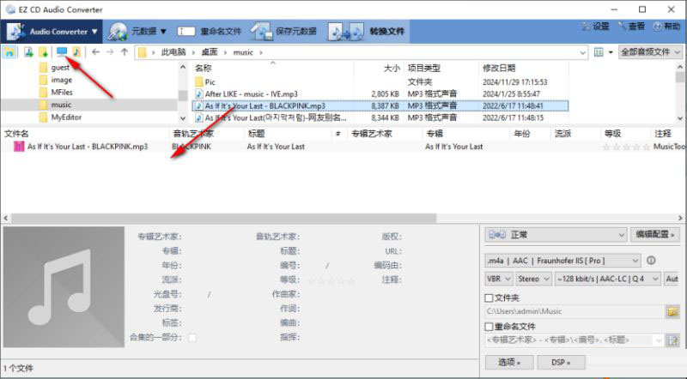The image size is (687, 379).
Task: Open 设置 settings in the top bar
Action: 595,27
